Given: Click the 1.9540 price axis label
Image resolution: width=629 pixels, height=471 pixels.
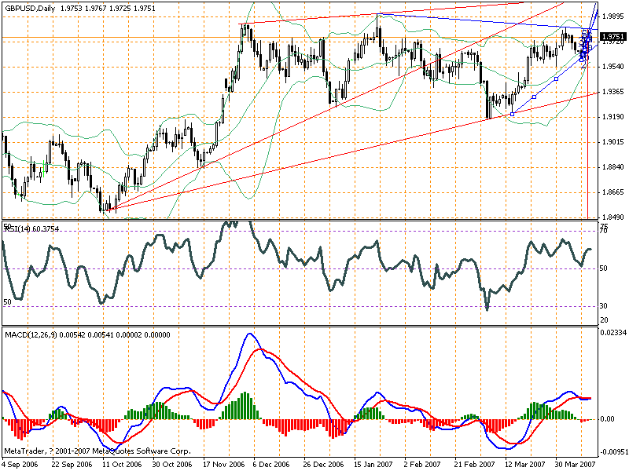Looking at the screenshot, I should point(613,67).
